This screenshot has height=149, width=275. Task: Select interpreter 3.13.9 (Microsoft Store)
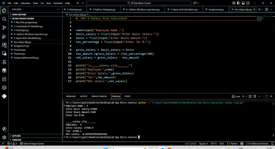pyautogui.click(x=257, y=144)
